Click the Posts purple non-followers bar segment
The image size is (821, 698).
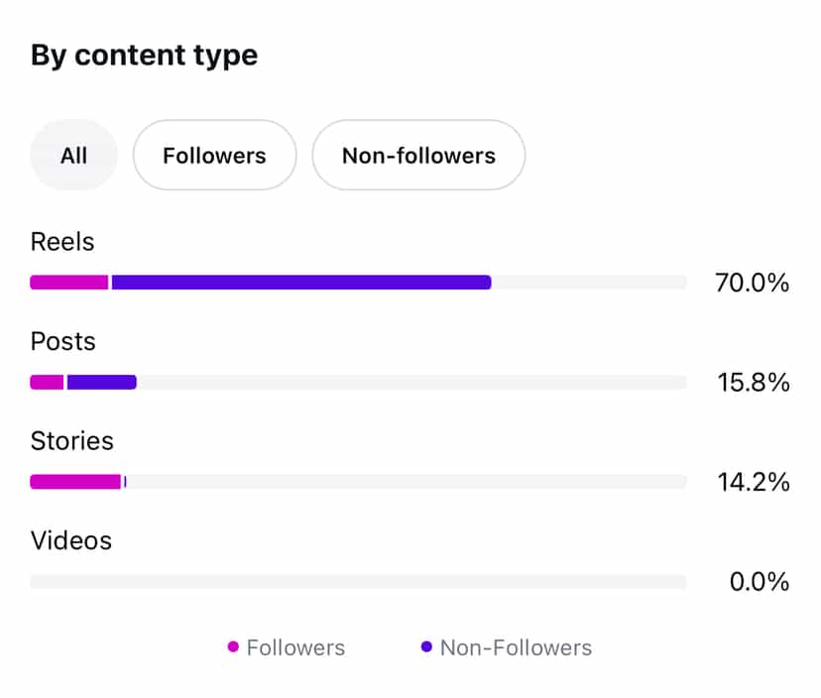pos(101,383)
